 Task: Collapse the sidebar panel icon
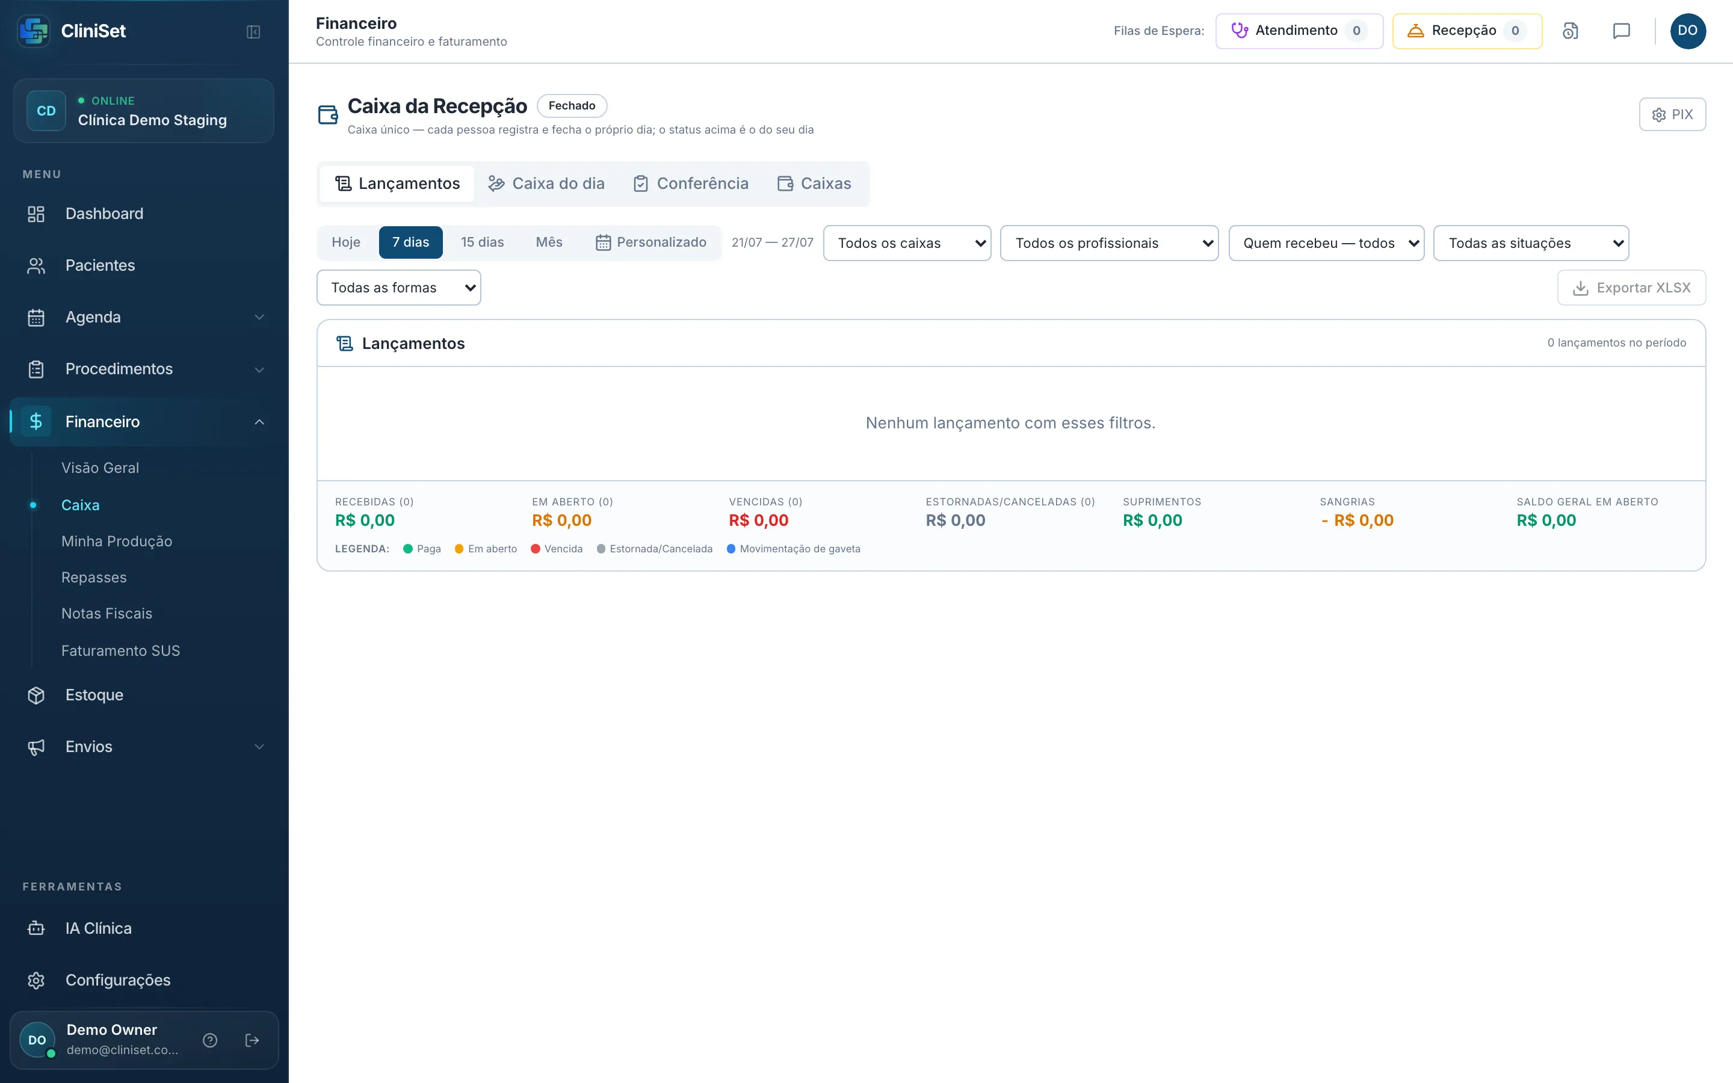point(253,31)
